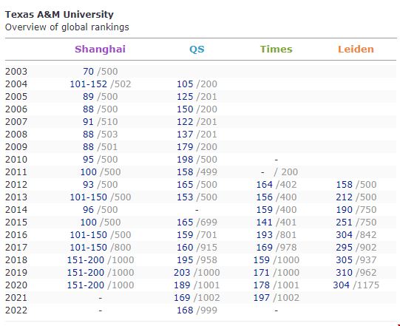Open the Shanghai ranking column header

[x=100, y=49]
